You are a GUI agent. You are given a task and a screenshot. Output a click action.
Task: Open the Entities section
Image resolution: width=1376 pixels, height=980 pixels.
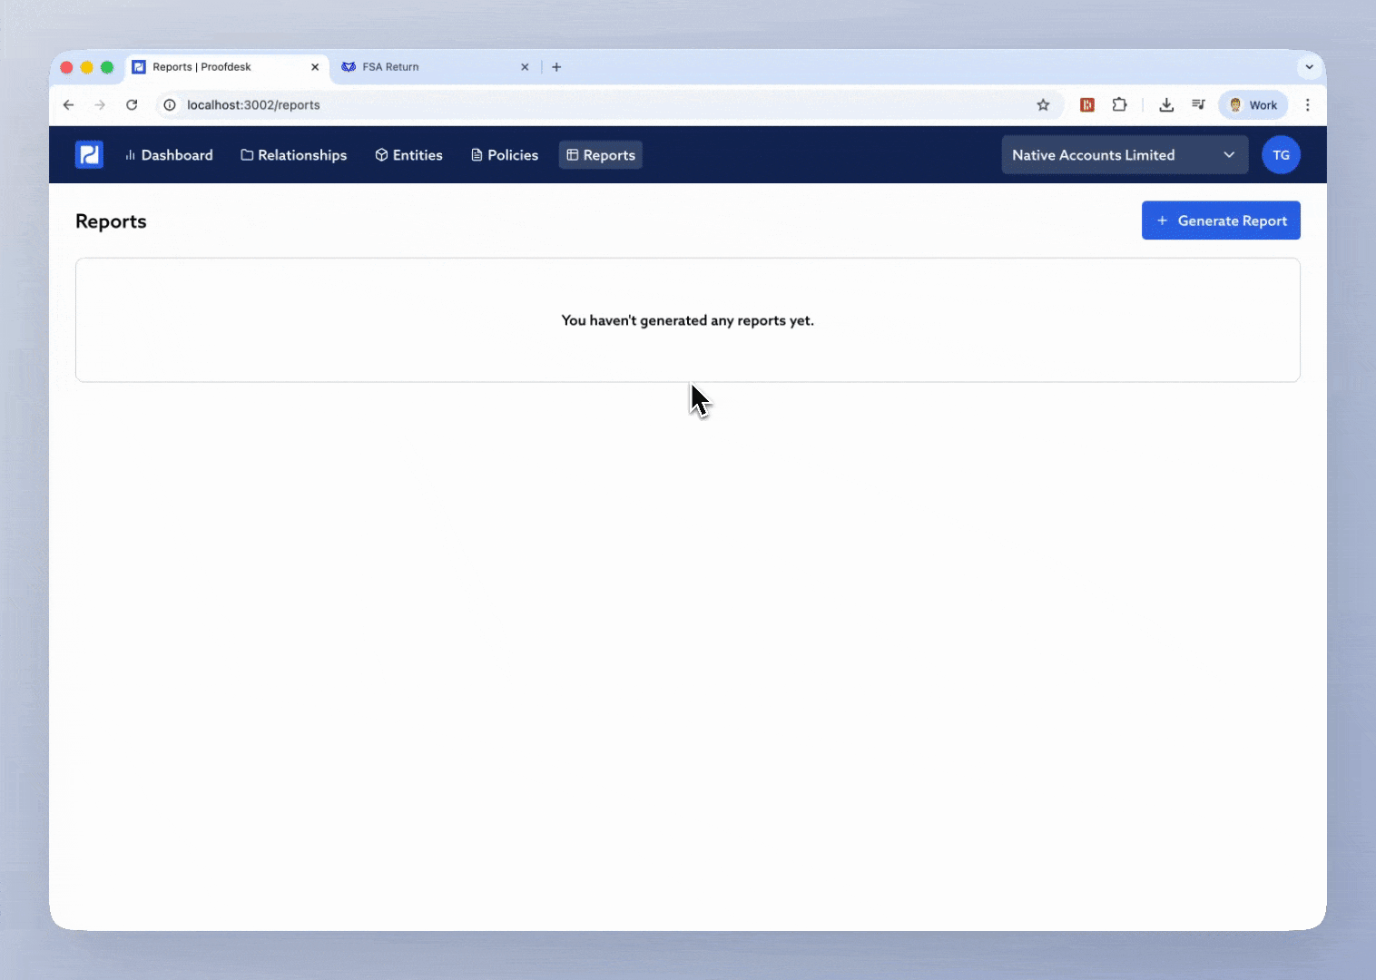(408, 155)
